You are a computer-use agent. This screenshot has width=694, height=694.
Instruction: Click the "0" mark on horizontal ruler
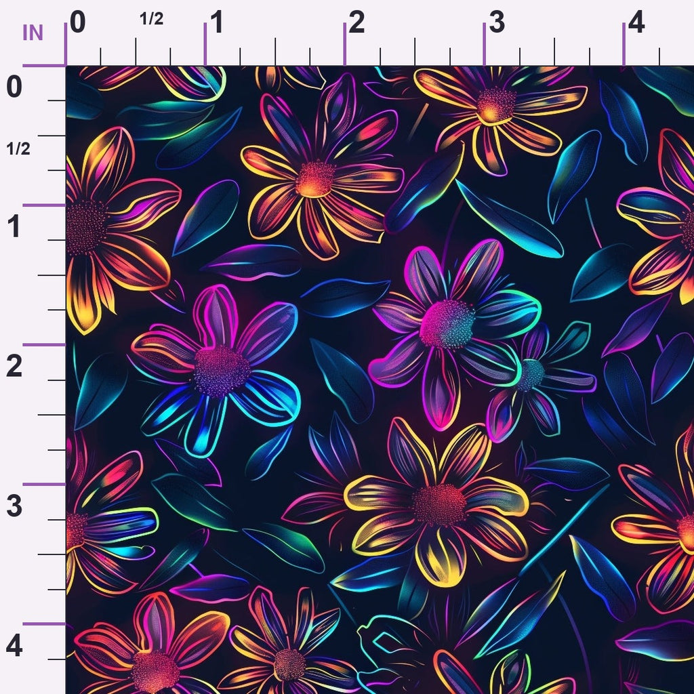(x=78, y=22)
